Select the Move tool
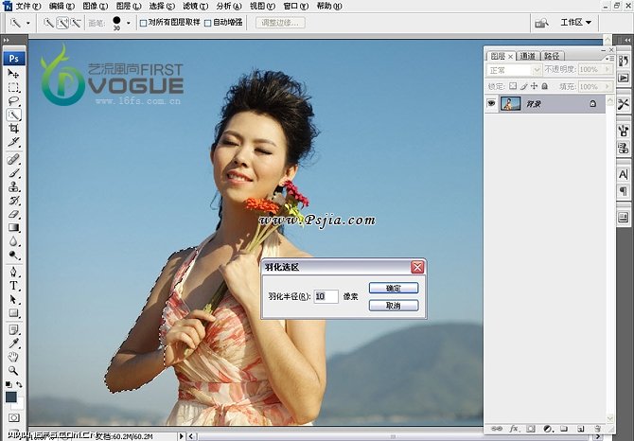The width and height of the screenshot is (634, 441). point(14,74)
